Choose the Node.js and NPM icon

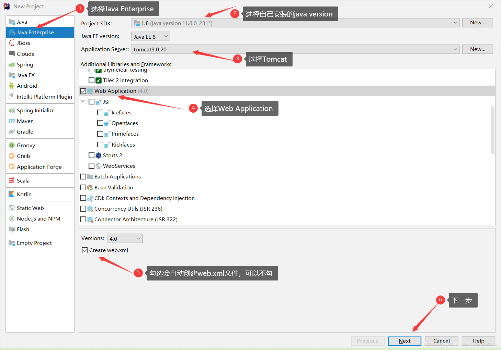tap(12, 218)
